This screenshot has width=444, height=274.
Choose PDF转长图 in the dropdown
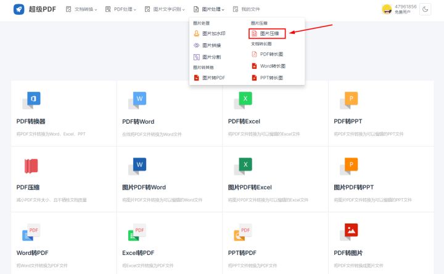tap(267, 54)
